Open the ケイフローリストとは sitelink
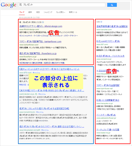 coord(41,36)
